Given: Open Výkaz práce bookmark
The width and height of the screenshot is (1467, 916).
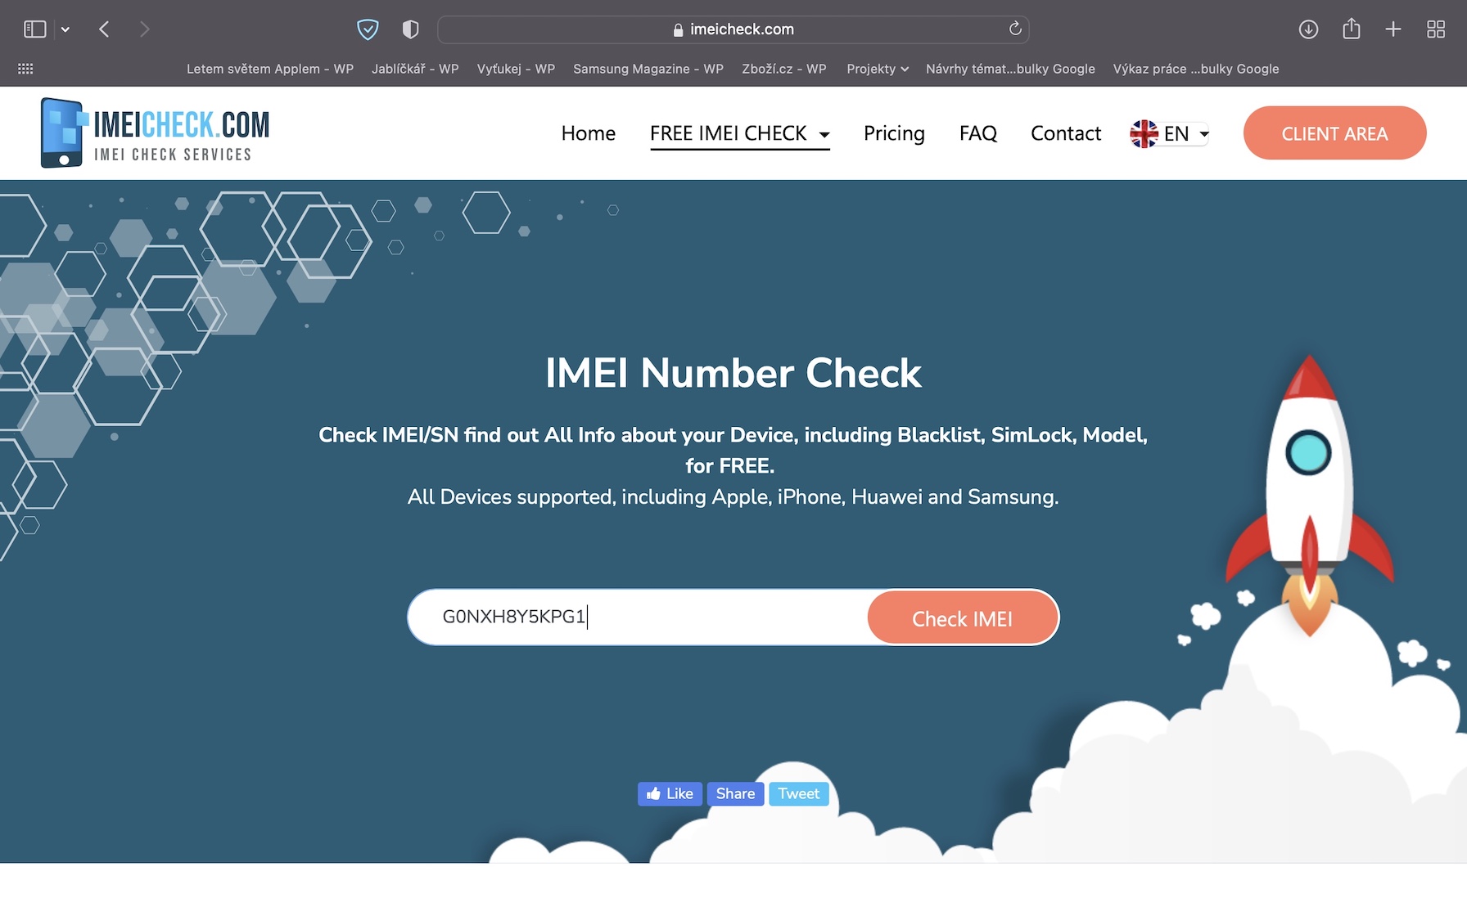Looking at the screenshot, I should (1196, 69).
